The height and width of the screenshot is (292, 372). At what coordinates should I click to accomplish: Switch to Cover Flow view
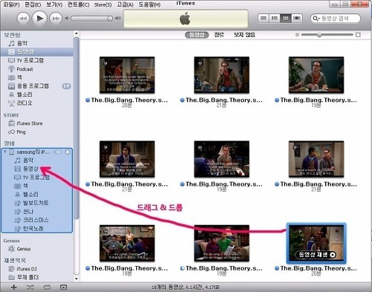(297, 18)
